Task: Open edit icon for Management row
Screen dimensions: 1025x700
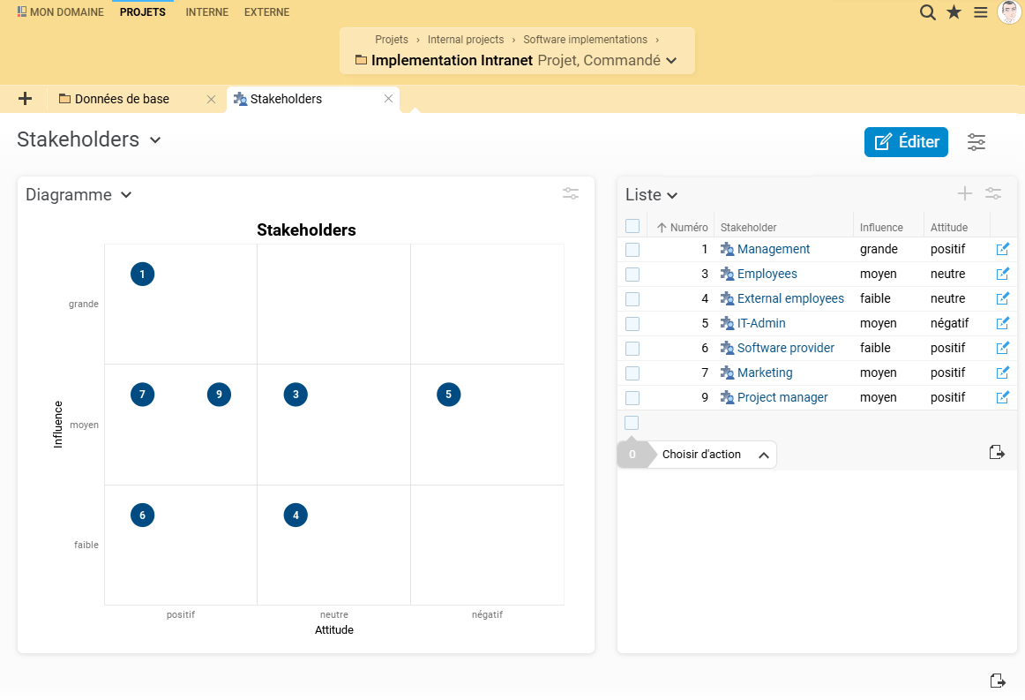Action: (1002, 250)
